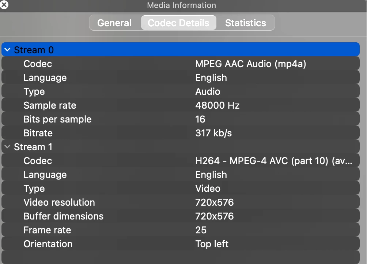Close the Media Information window

click(4, 5)
